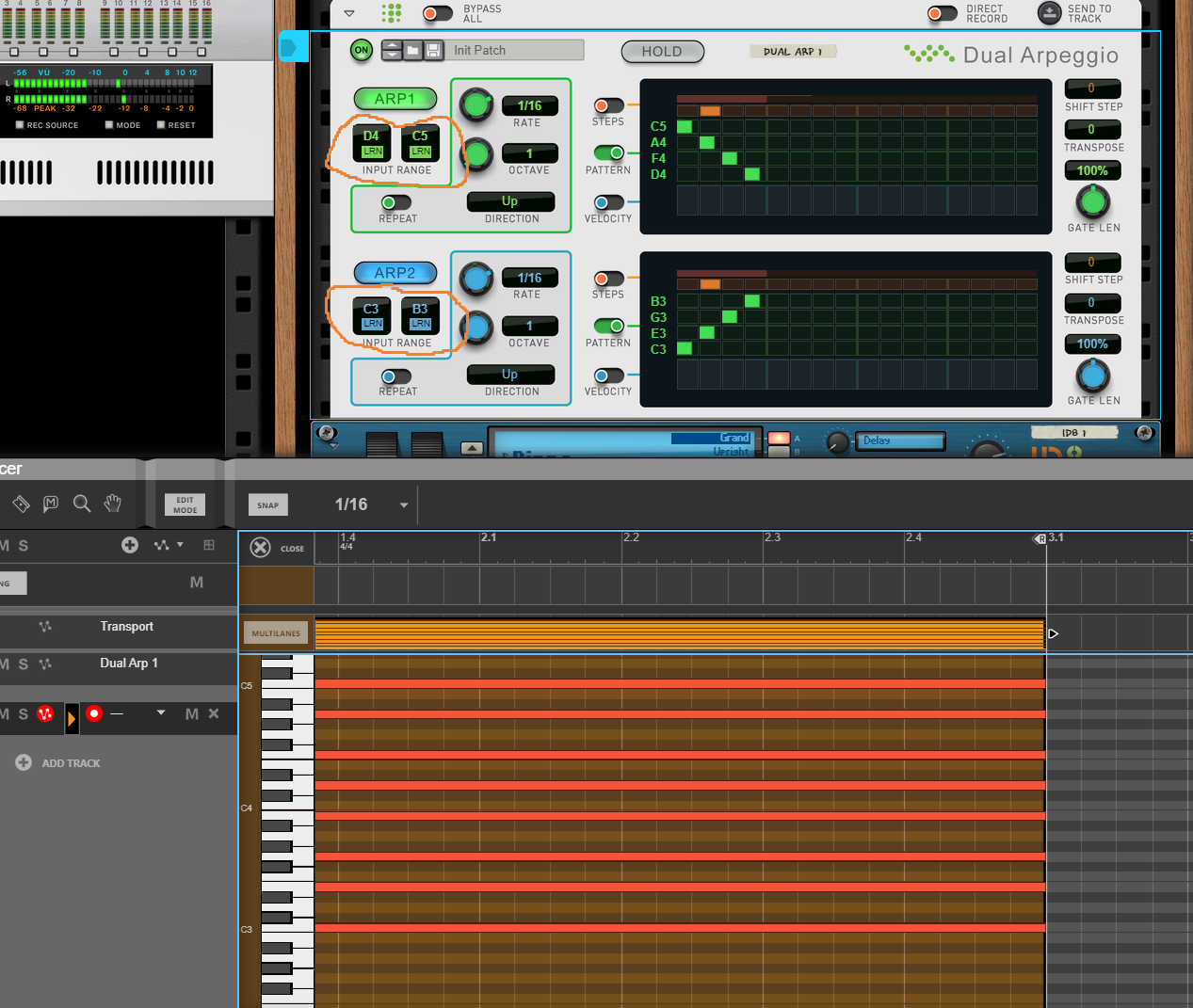
Task: Toggle ARP1 Repeat switch
Action: coord(395,202)
